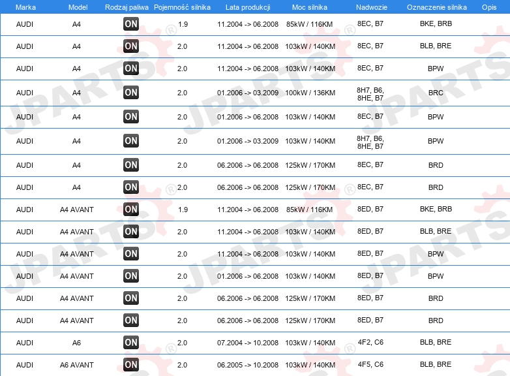Screen dimensions: 510x376
Task: Click the ON fuel icon in the A6 AVANT row
Action: tap(131, 365)
